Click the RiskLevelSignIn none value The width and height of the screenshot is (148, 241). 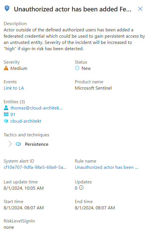[x=9, y=227]
